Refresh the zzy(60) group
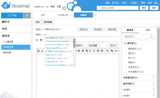Screen dimensions: 160x98 coord(154,90)
